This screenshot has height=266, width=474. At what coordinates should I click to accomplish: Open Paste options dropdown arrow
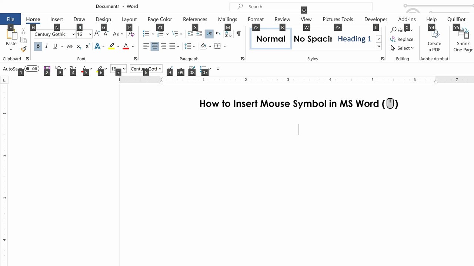click(x=11, y=49)
